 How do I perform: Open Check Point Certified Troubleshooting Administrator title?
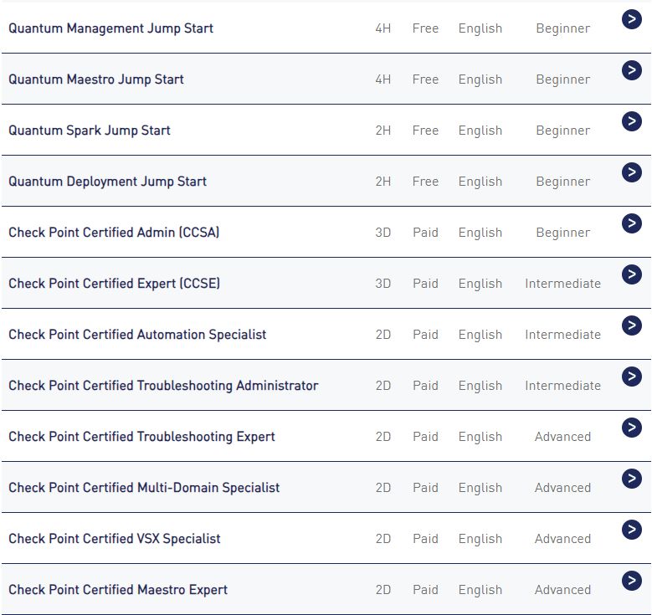pos(163,386)
